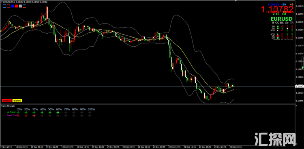Click the vertical scale slider on price axis
304x149 pixels.
[302, 63]
